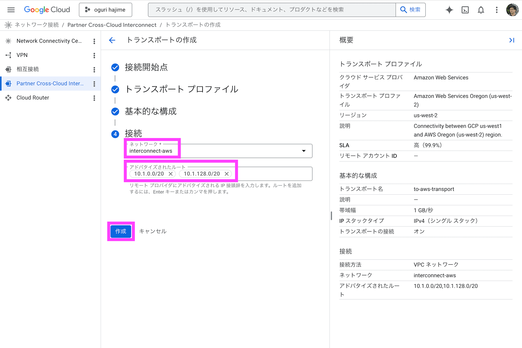Remove the 10.1.0.0/20 route chip
The height and width of the screenshot is (348, 522).
[171, 174]
